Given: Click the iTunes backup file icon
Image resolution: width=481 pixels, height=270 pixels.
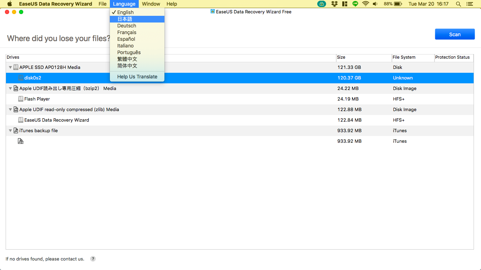Looking at the screenshot, I should click(16, 130).
